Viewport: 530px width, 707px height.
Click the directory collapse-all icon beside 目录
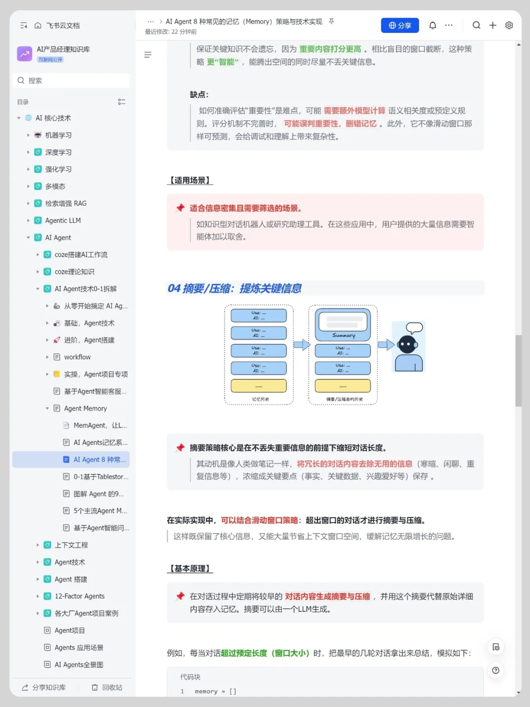point(122,102)
